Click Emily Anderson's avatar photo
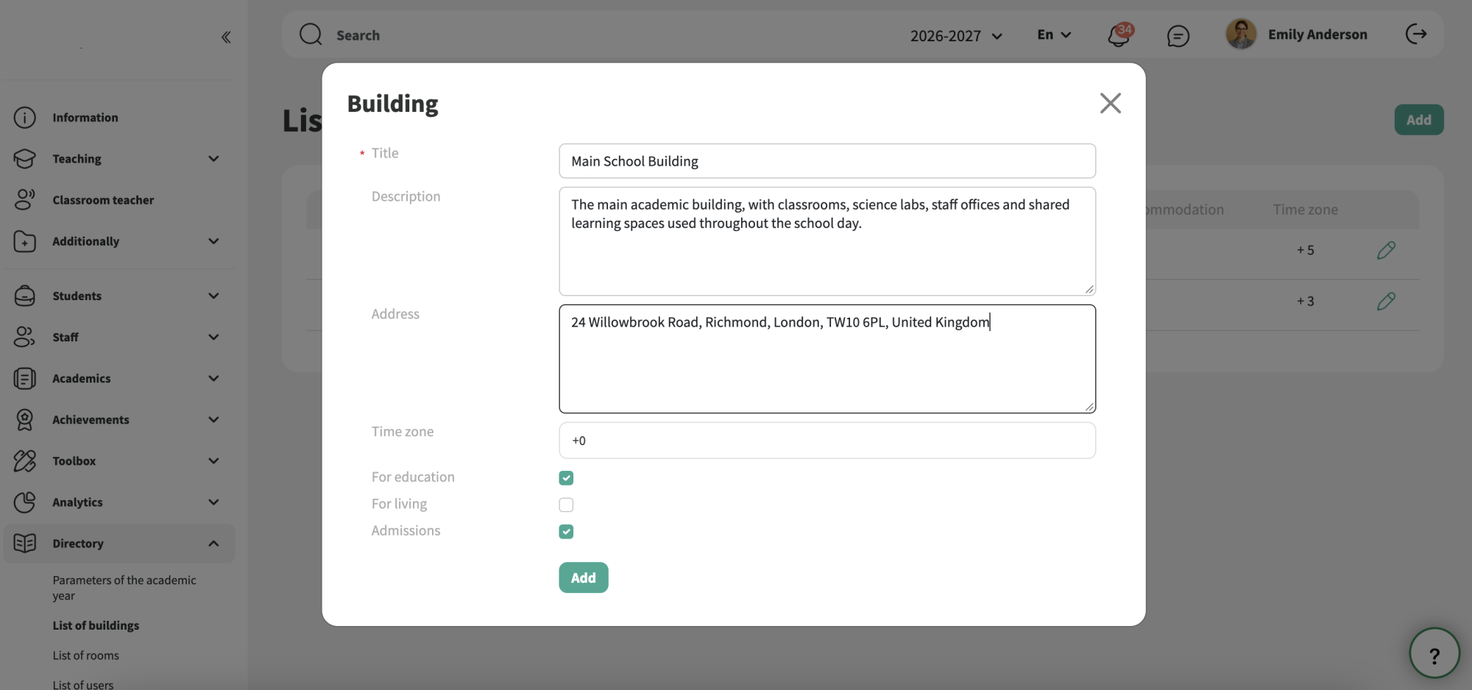1472x690 pixels. click(x=1241, y=34)
